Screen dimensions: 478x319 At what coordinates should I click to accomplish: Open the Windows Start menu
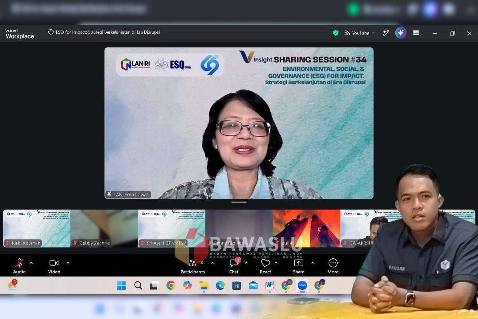121,285
